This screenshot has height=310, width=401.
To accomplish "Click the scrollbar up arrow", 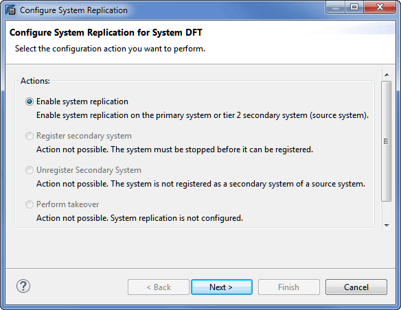I will [387, 75].
